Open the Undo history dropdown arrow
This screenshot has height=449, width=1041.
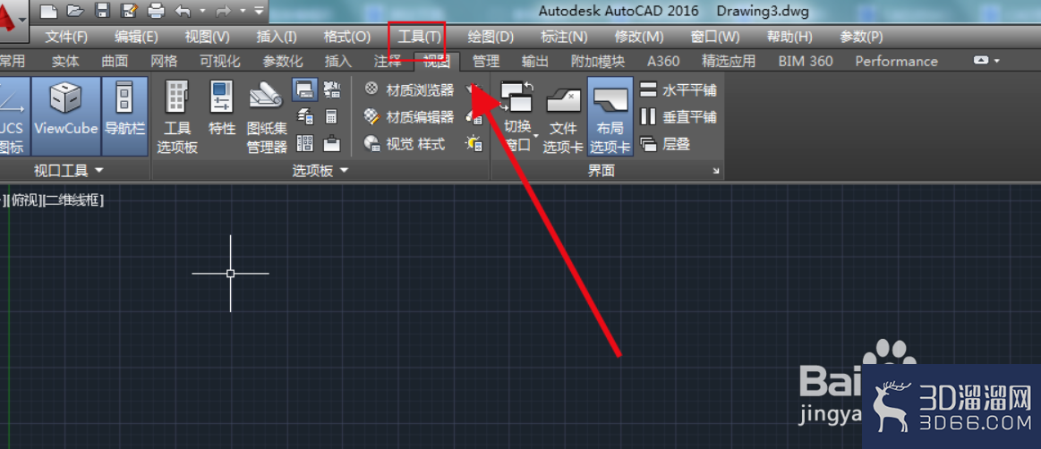[201, 11]
